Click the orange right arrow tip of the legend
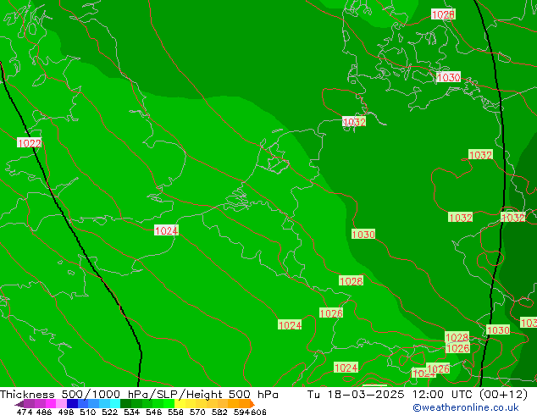 coord(252,404)
